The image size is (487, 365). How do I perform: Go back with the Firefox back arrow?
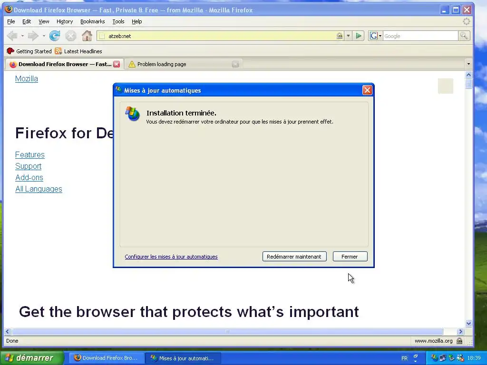coord(12,36)
